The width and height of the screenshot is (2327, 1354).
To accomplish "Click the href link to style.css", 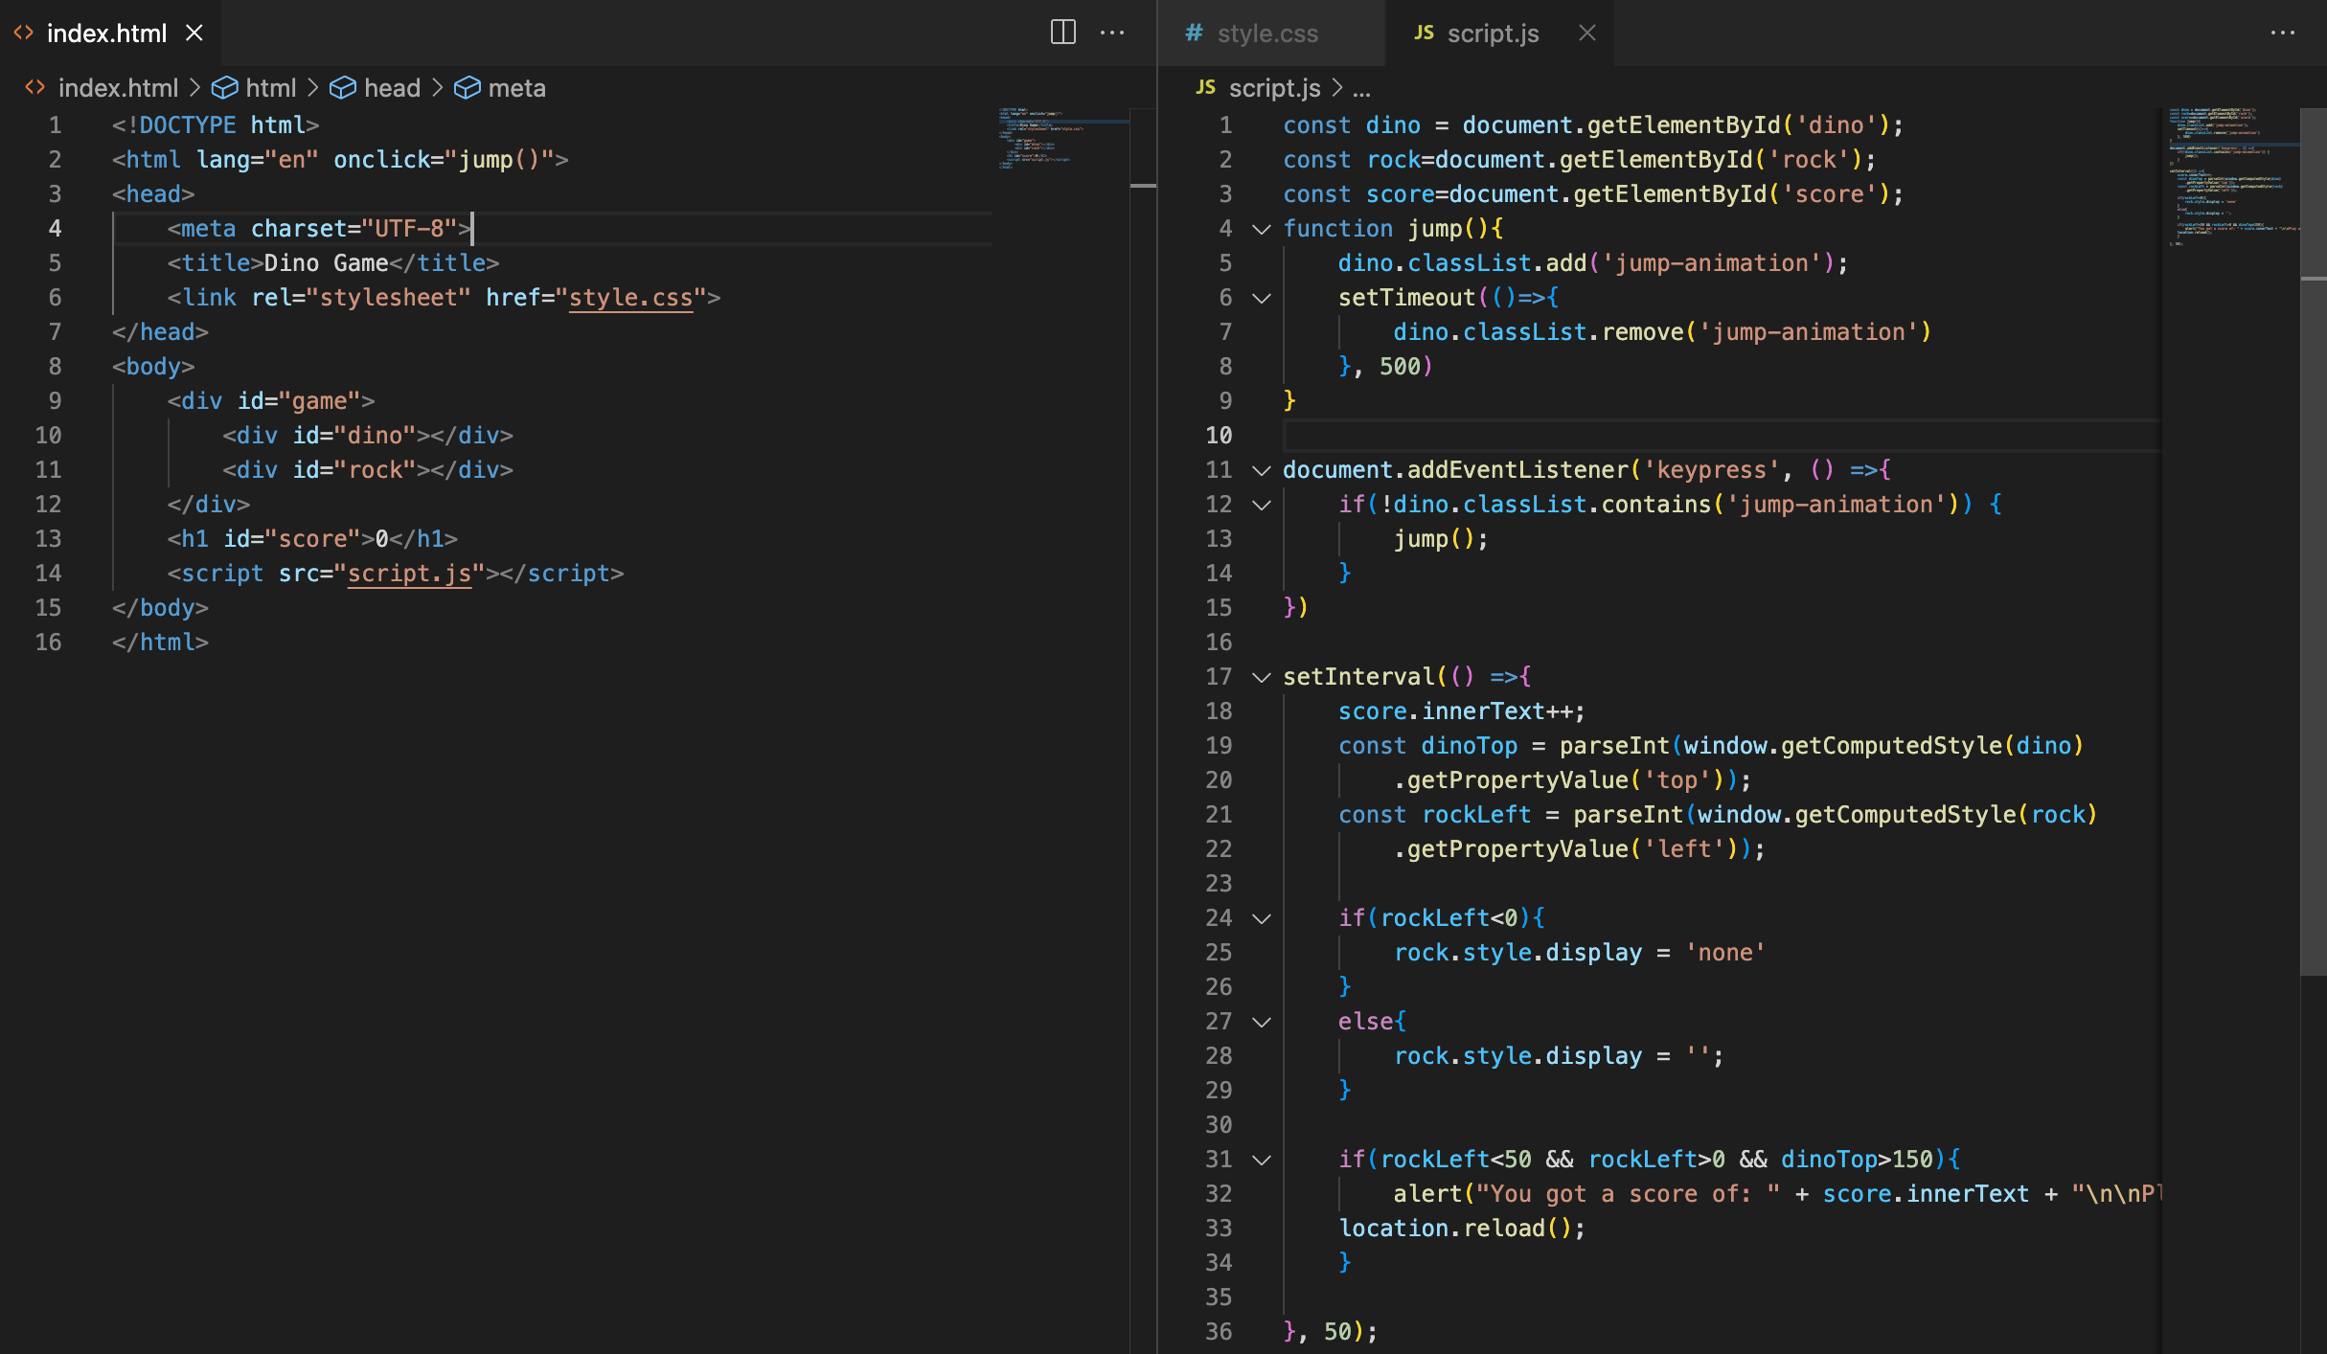I will tap(630, 297).
